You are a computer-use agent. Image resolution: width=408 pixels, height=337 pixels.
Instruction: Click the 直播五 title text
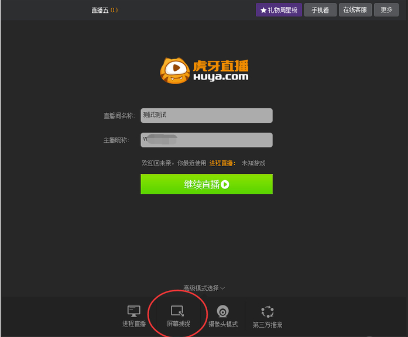coord(100,10)
